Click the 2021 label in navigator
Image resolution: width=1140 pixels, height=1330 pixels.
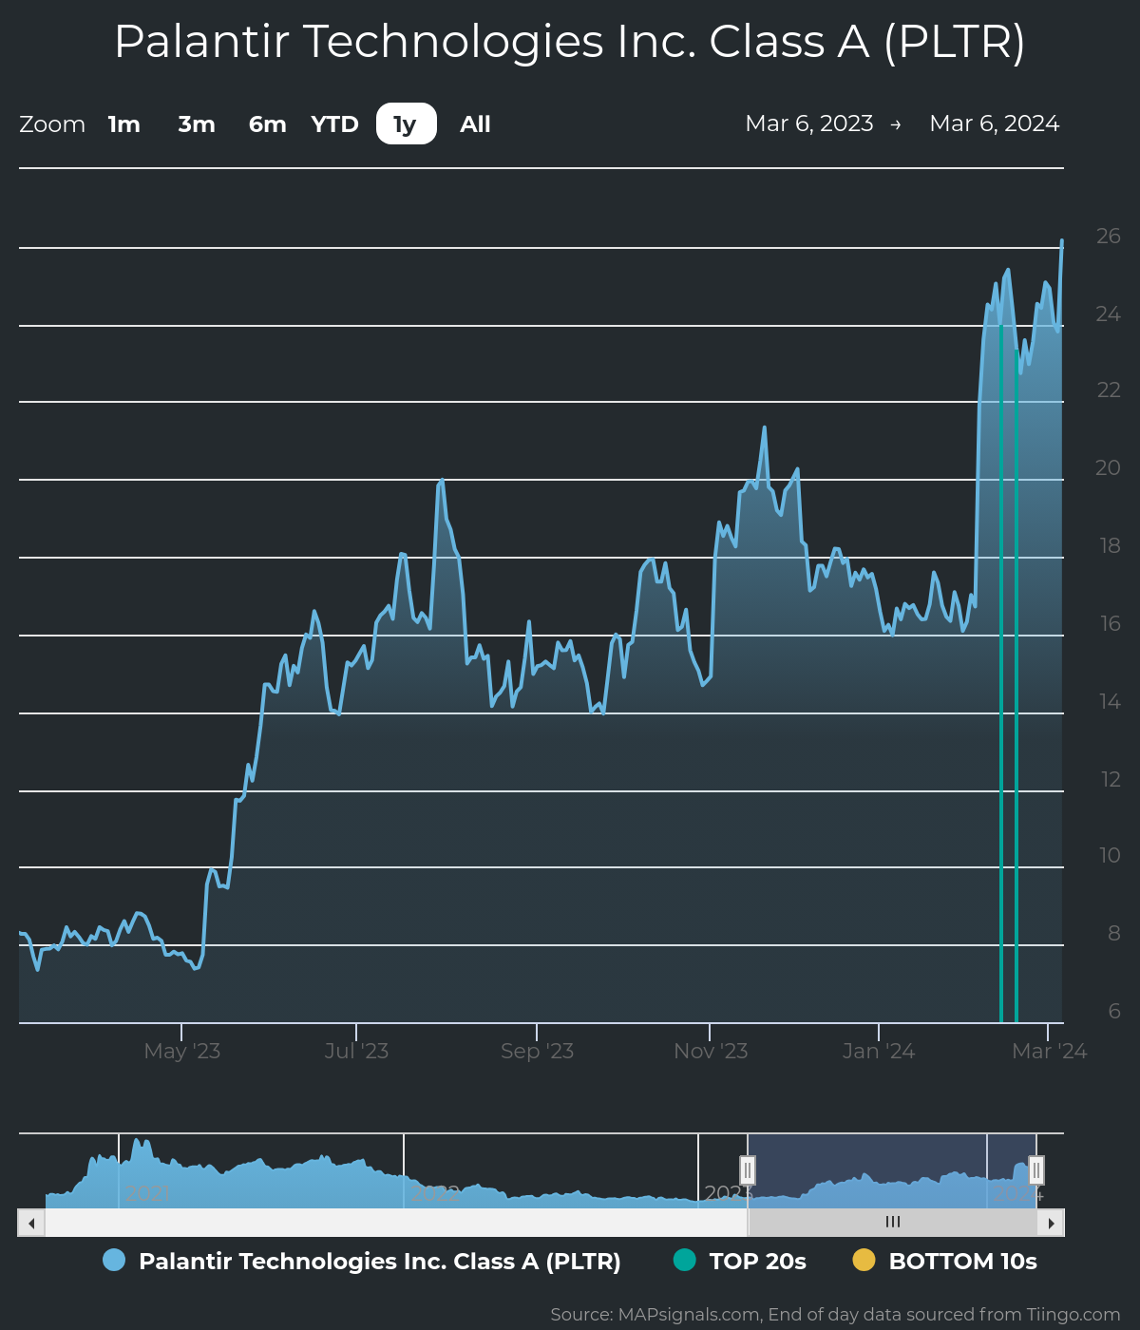148,1193
